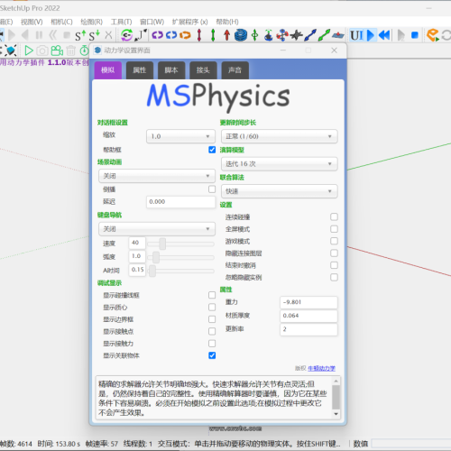Select the Plane joint tool icon
Image resolution: width=451 pixels, height=451 pixels.
point(338,35)
